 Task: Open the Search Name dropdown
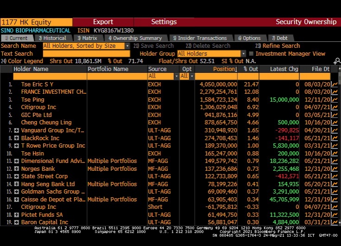coord(128,46)
